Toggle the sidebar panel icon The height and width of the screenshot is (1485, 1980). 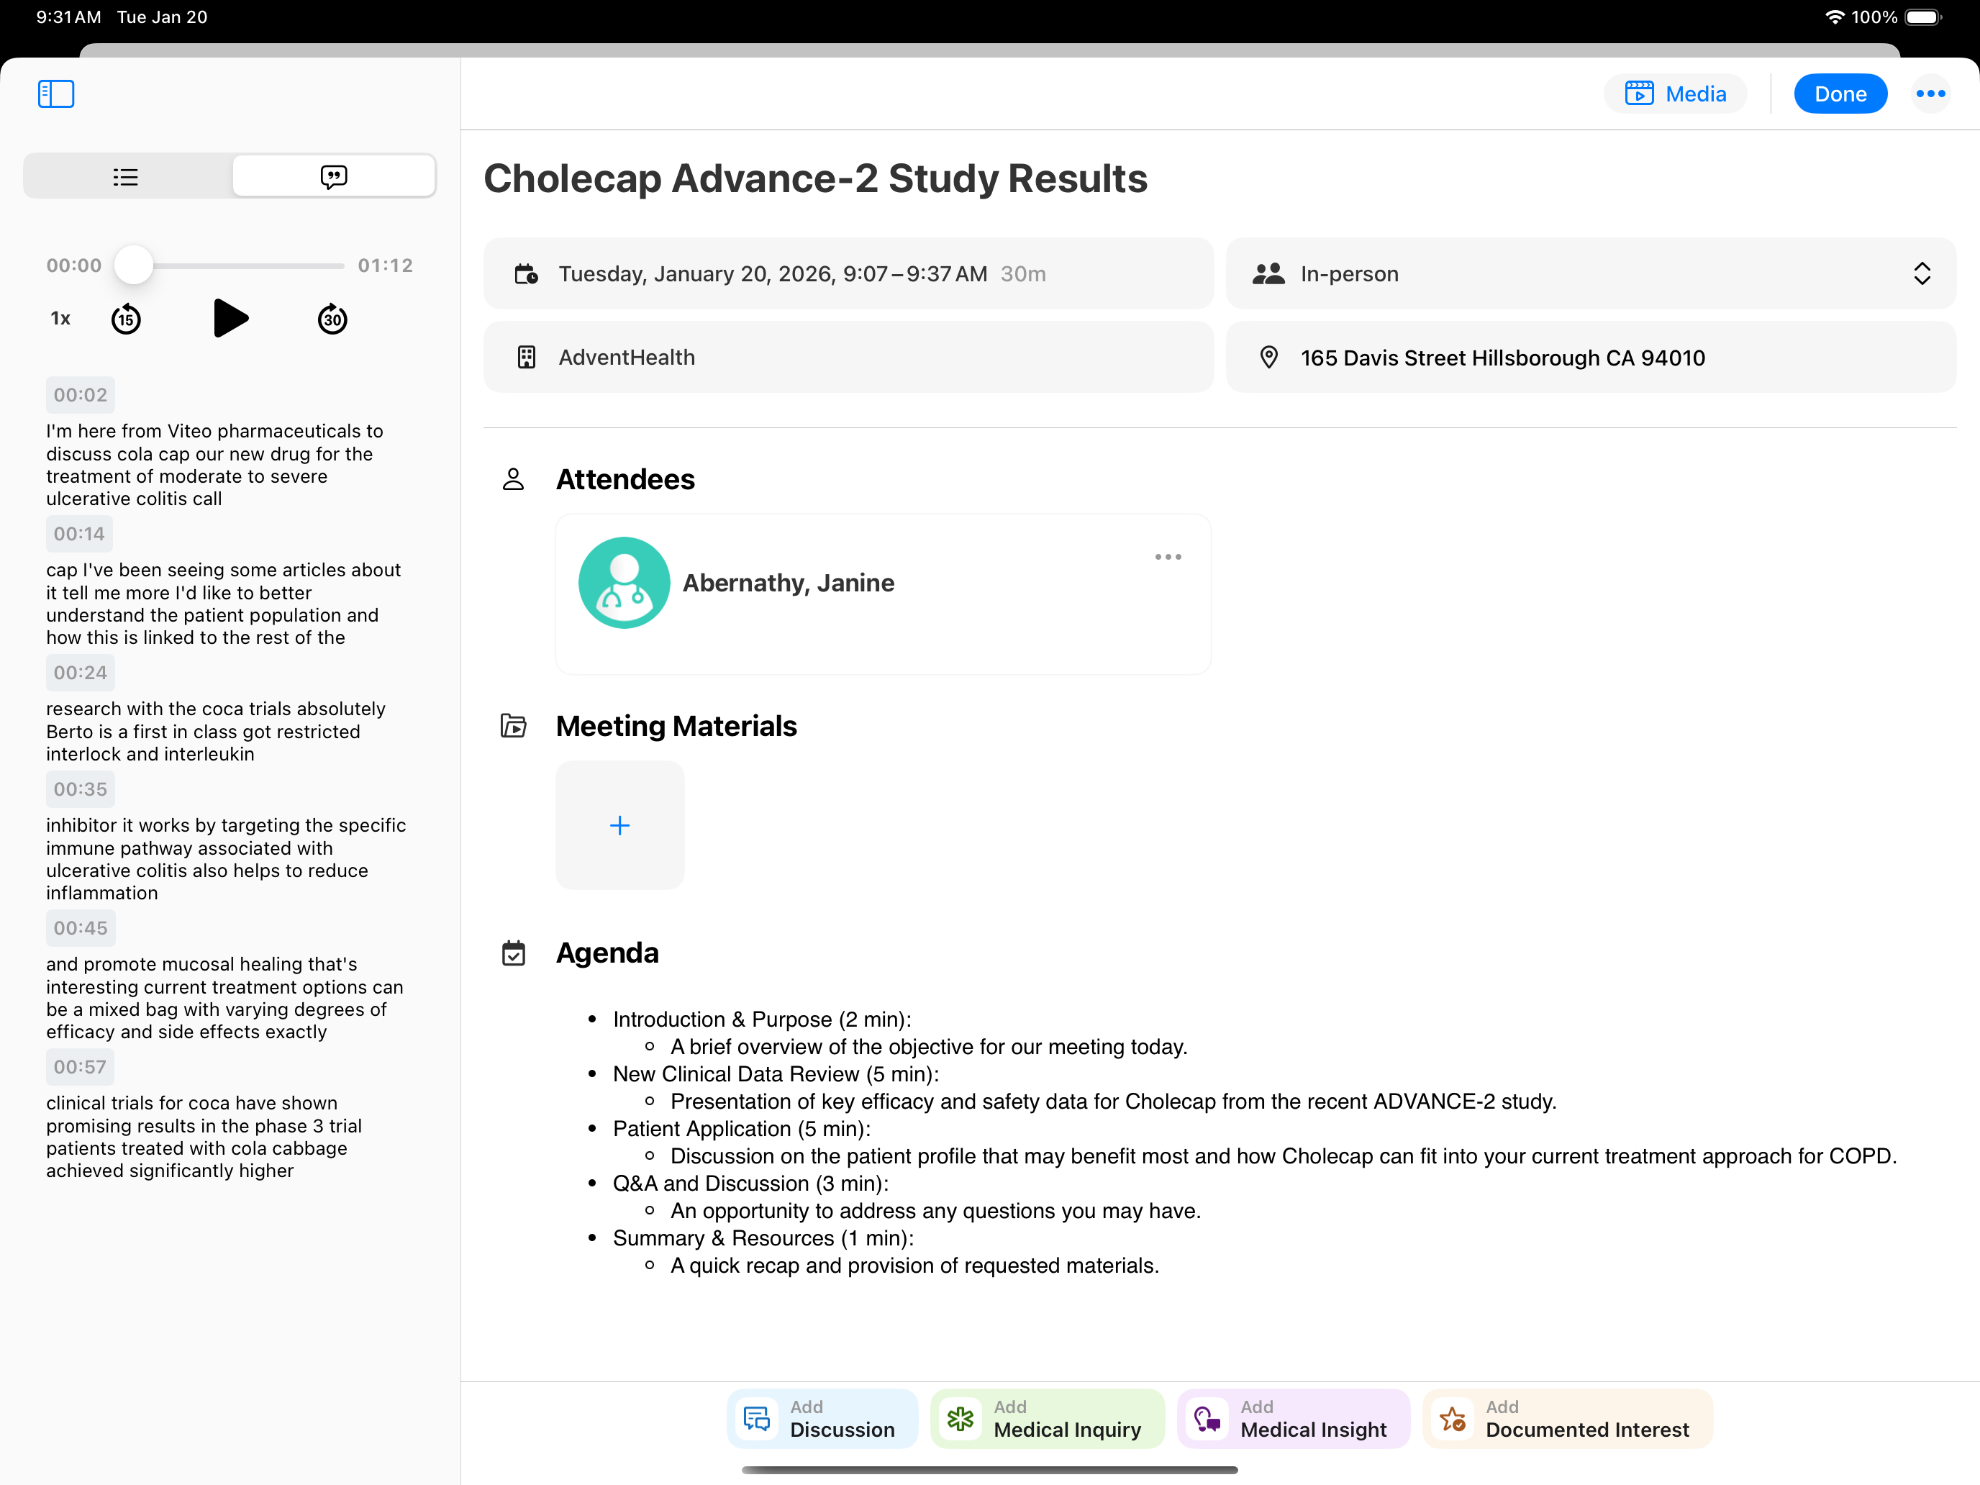55,94
